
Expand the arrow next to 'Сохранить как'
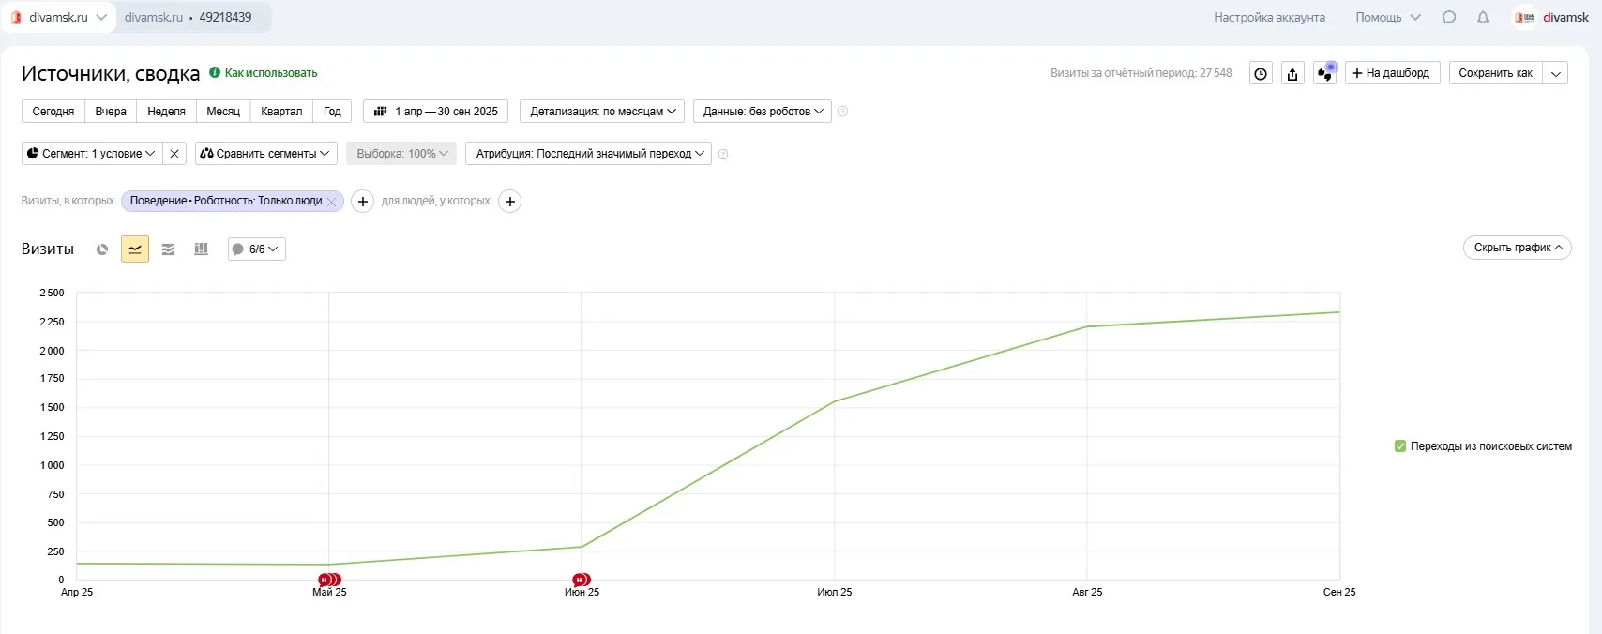tap(1556, 73)
